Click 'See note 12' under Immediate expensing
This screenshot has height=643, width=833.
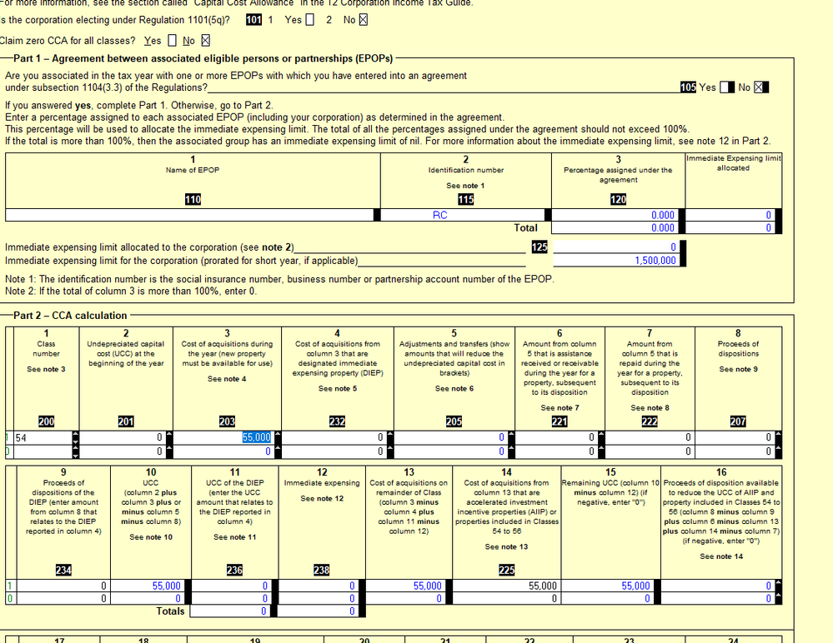tap(322, 499)
